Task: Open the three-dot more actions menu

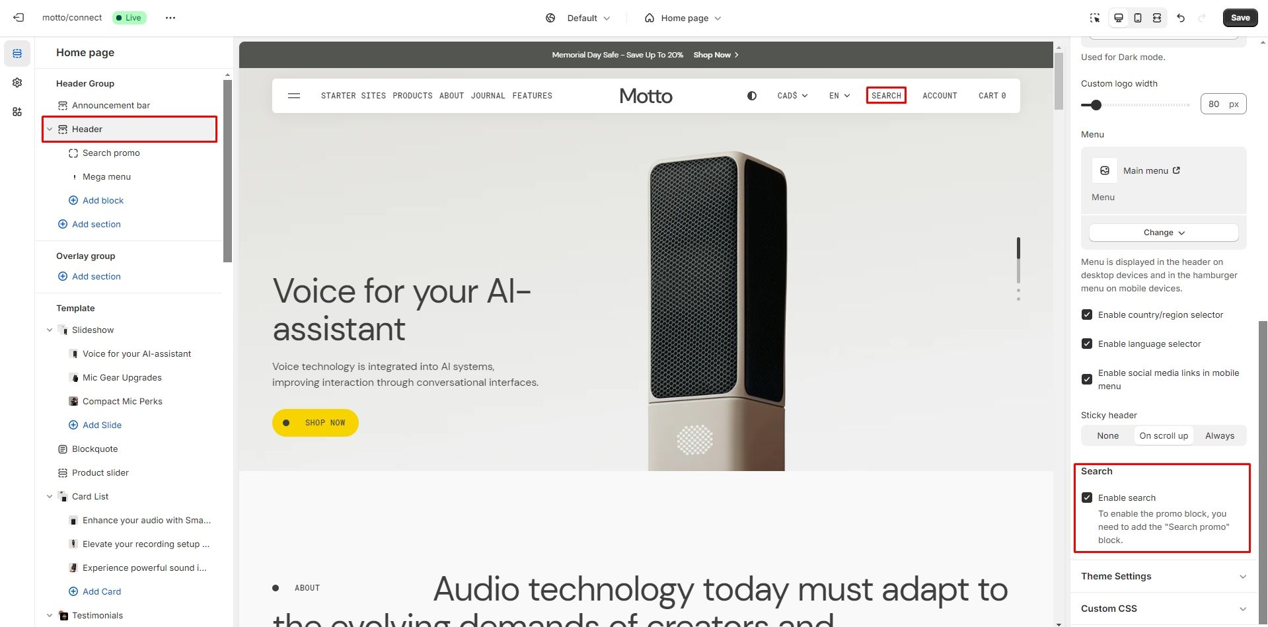Action: [x=170, y=18]
